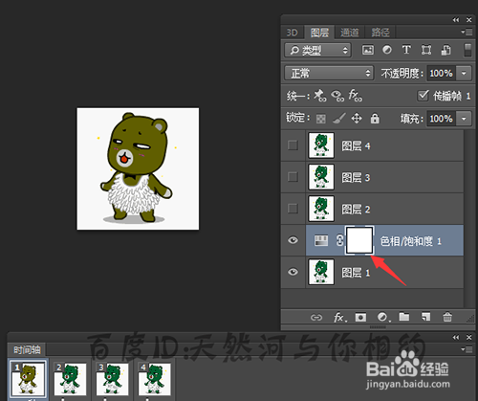
Task: Open the 不透明度 slider arrow
Action: pos(464,73)
